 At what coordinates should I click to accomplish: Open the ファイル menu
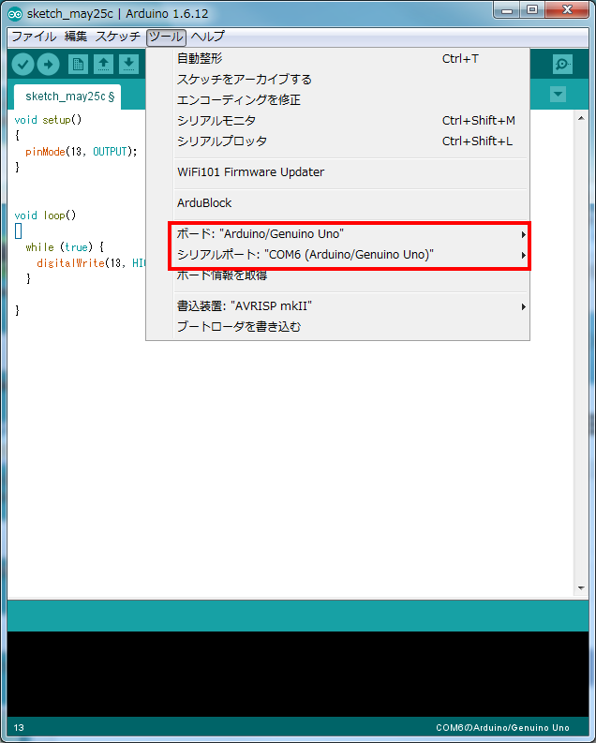point(33,37)
